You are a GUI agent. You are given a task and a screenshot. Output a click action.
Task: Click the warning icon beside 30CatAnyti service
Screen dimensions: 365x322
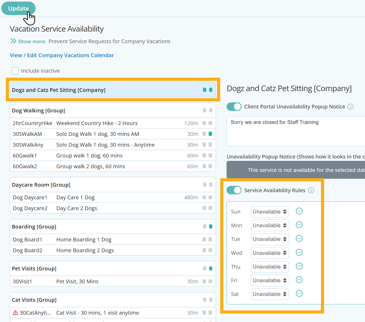click(15, 313)
